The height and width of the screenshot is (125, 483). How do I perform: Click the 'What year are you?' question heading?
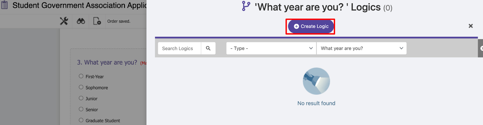click(x=107, y=62)
